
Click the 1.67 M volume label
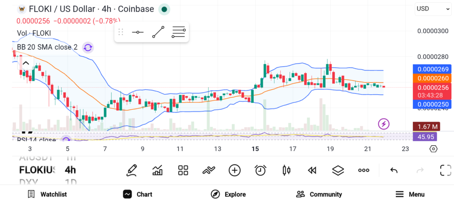[x=427, y=127]
